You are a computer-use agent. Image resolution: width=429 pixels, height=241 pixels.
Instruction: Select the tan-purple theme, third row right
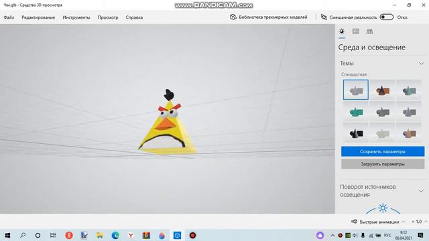(409, 133)
